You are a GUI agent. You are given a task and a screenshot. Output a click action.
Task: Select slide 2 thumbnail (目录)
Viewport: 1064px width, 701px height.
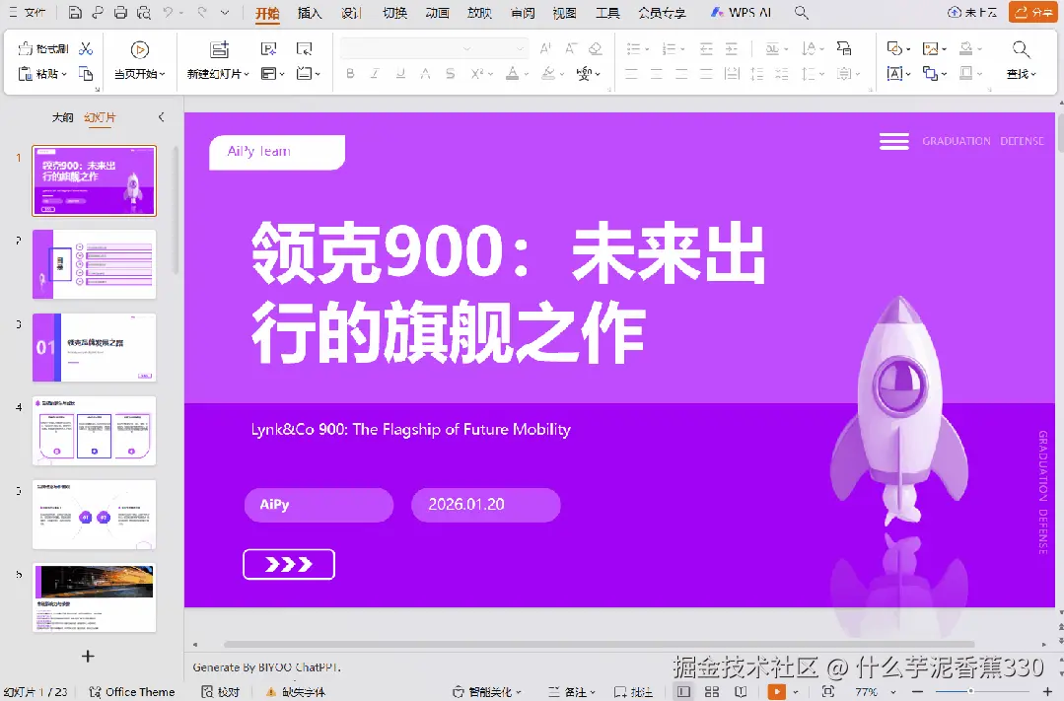point(95,264)
